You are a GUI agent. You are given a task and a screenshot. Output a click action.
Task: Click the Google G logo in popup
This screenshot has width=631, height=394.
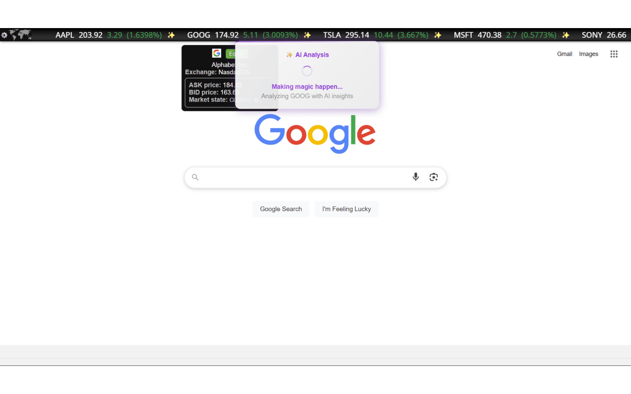click(x=216, y=53)
